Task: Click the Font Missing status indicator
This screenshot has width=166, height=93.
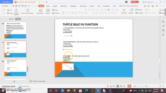Action: 24,86
